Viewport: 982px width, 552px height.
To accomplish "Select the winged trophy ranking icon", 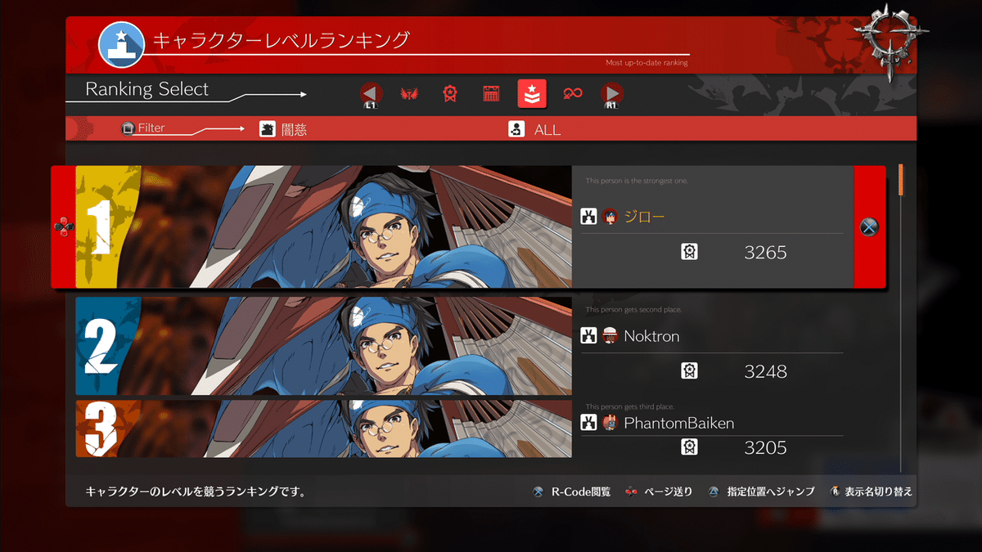I will [409, 94].
